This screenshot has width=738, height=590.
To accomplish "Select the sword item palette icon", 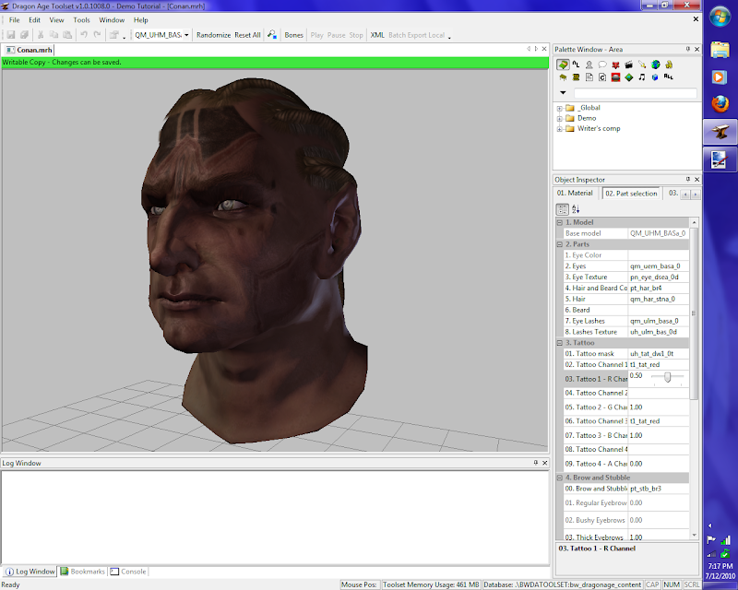I will (642, 65).
